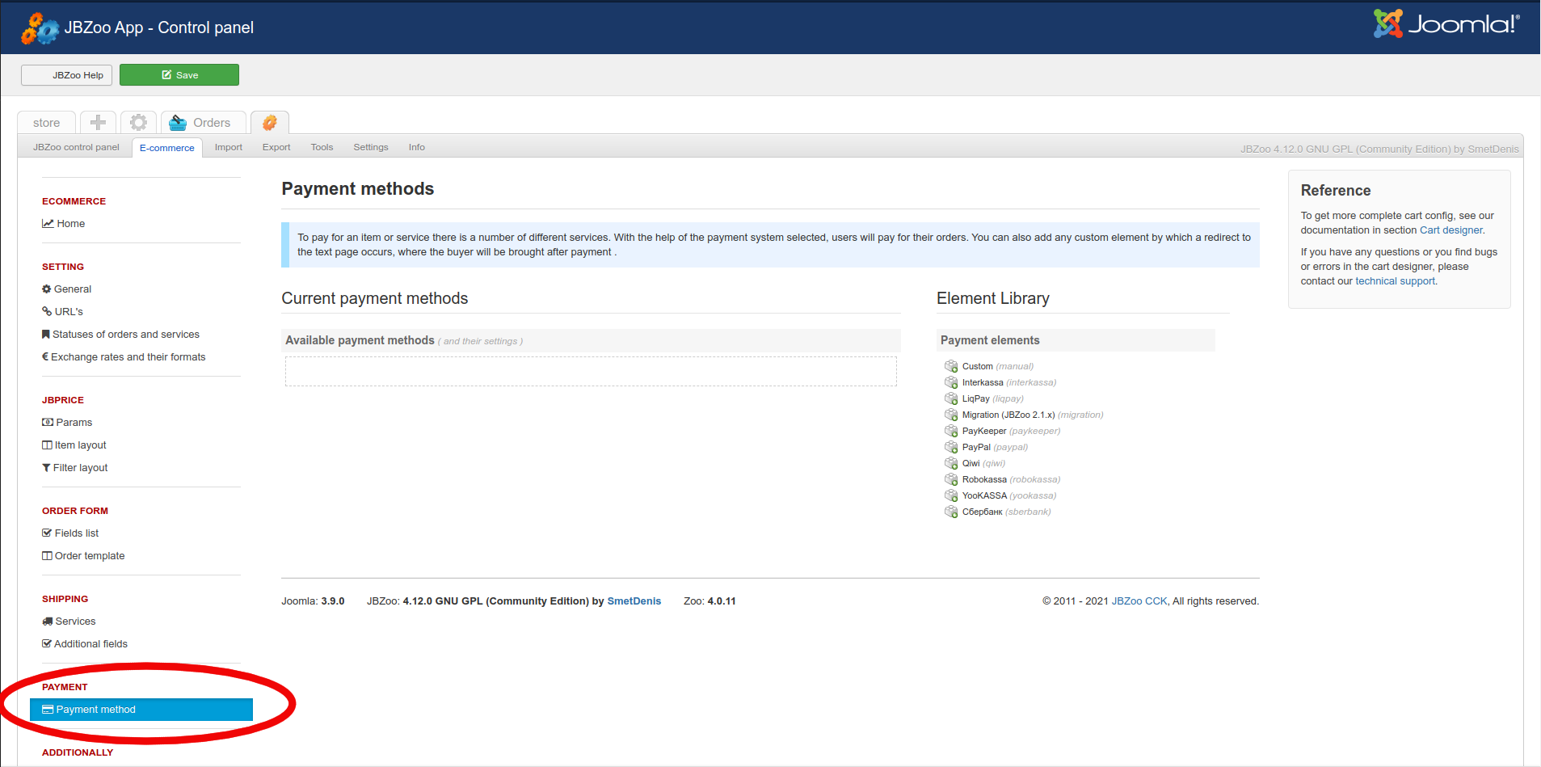Click the empty available payment methods dropzone
Viewport: 1541px width, 767px height.
point(591,372)
